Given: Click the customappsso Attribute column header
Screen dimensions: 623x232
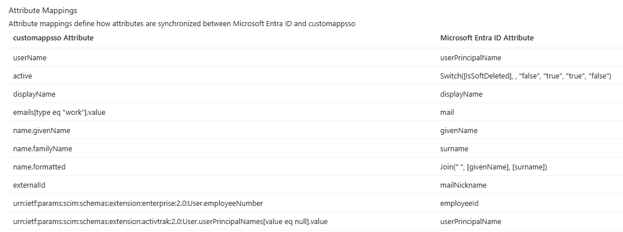Looking at the screenshot, I should (53, 38).
